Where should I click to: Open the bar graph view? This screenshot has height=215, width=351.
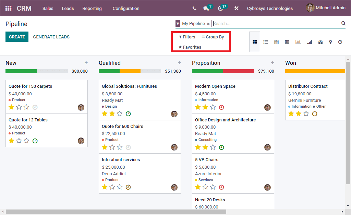pyautogui.click(x=298, y=42)
